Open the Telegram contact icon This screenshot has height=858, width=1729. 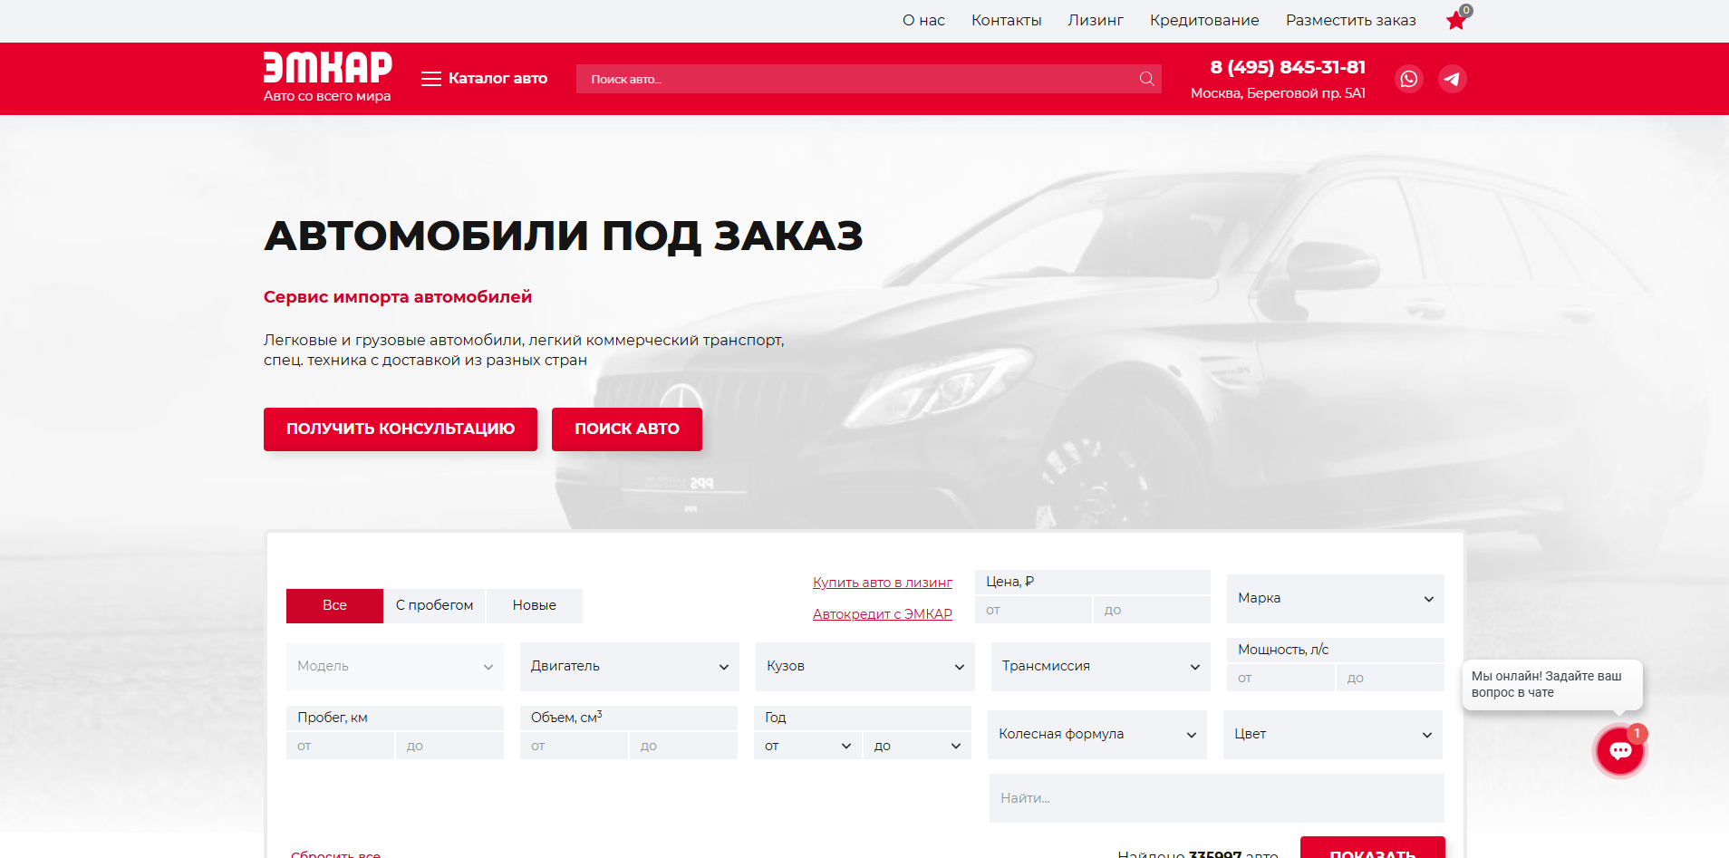tap(1452, 79)
